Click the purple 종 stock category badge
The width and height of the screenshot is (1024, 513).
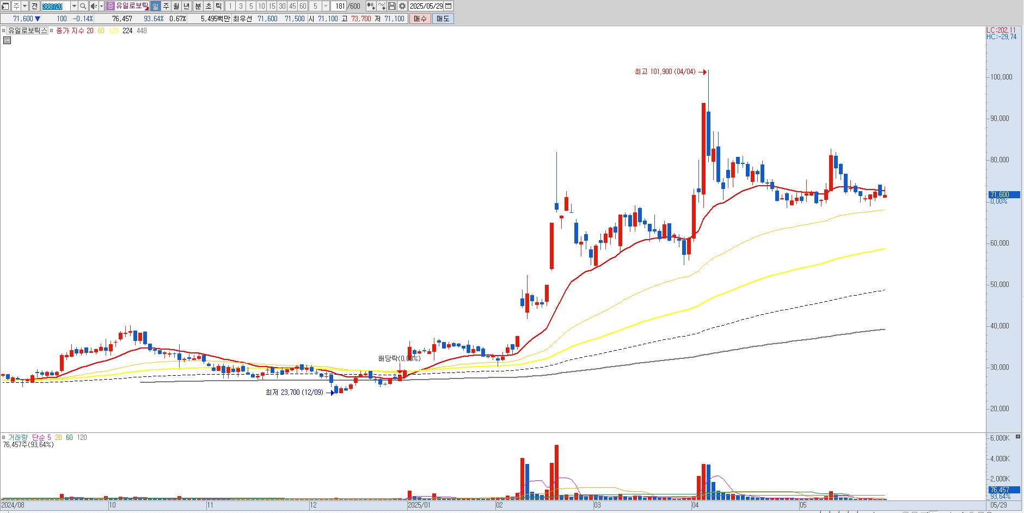click(111, 6)
